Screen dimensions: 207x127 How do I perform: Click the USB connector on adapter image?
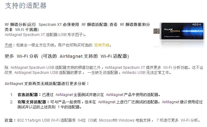coord(157,31)
